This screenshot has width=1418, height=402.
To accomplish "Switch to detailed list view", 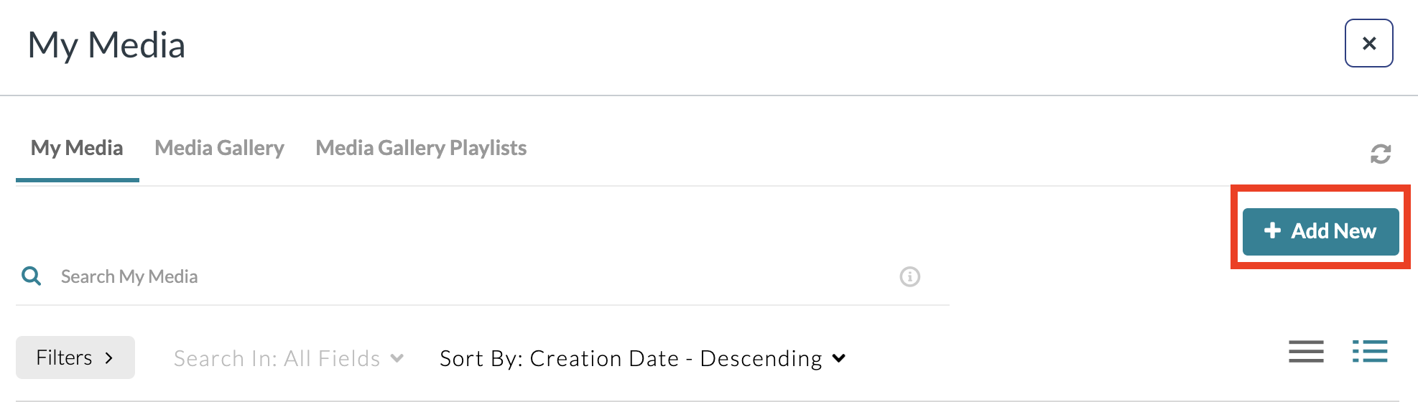I will (x=1369, y=352).
